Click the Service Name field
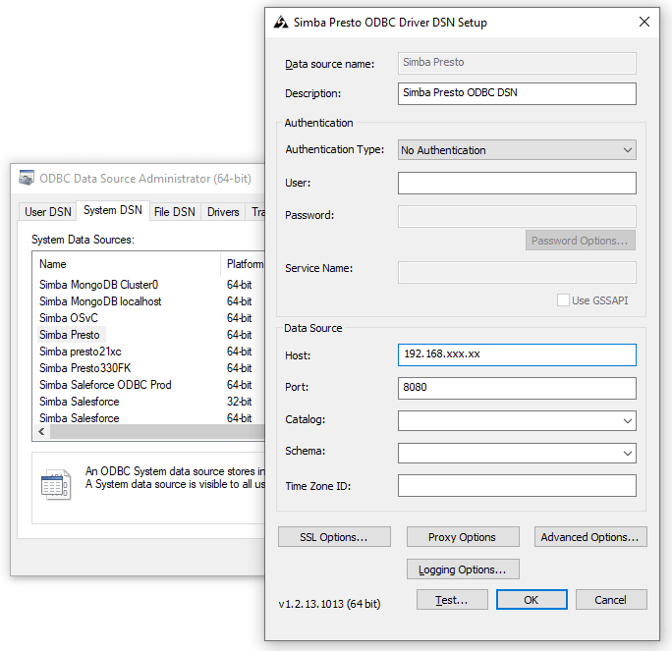Viewport: 672px width, 651px height. 517,272
